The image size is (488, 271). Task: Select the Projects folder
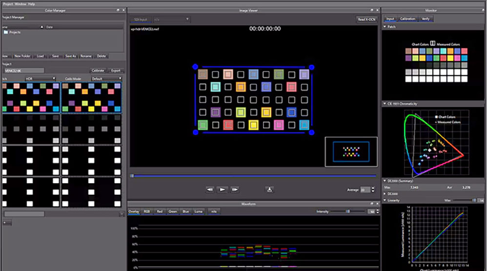[13, 32]
